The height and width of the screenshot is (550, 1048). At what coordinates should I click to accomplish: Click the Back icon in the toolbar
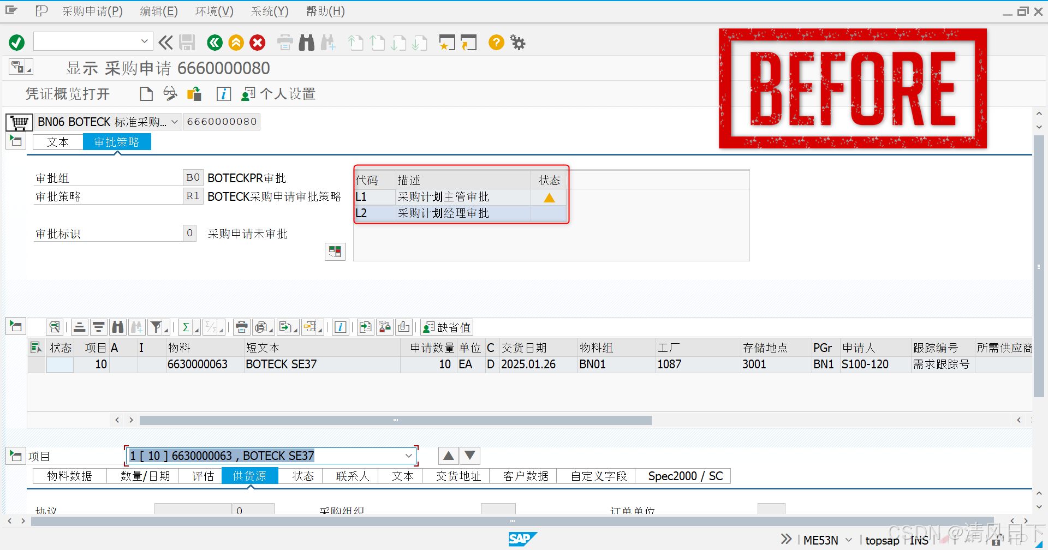(215, 43)
